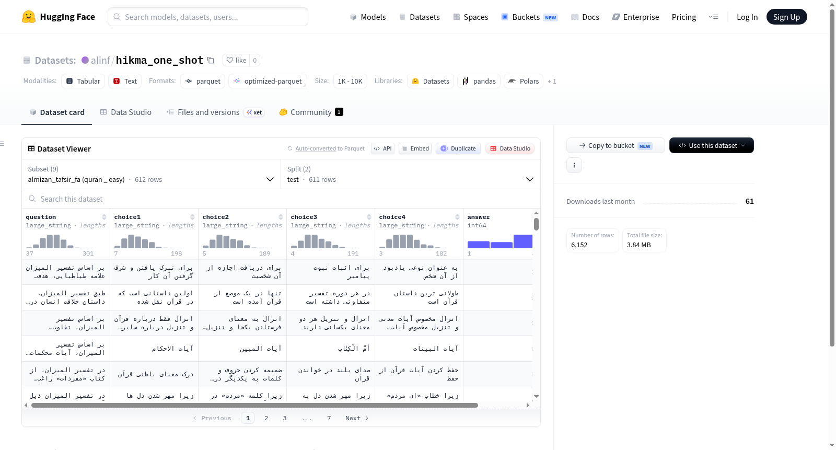Expand the Split selector
836x450 pixels.
click(411, 174)
